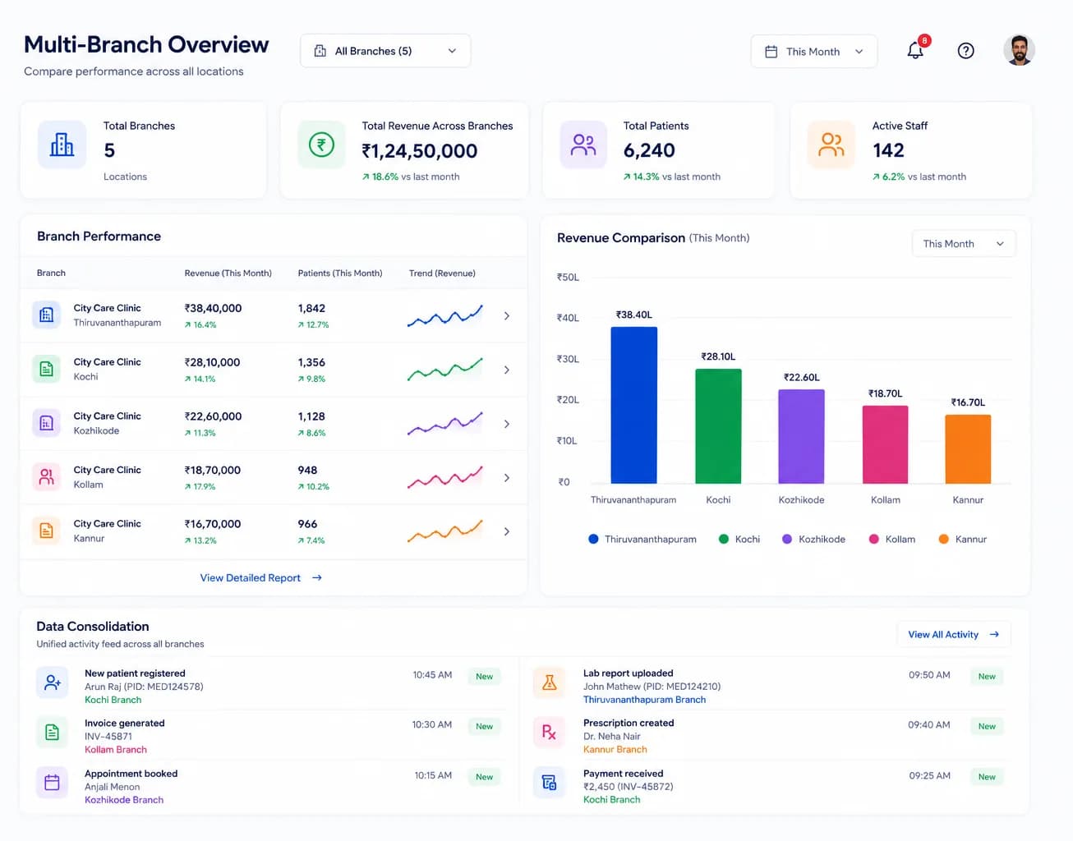Click the New badge for 09:50 AM entry
The width and height of the screenshot is (1073, 841).
[987, 677]
